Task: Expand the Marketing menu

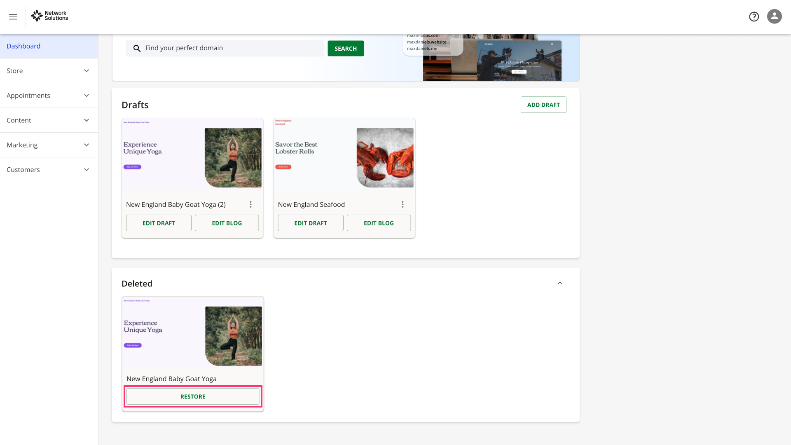Action: 49,145
